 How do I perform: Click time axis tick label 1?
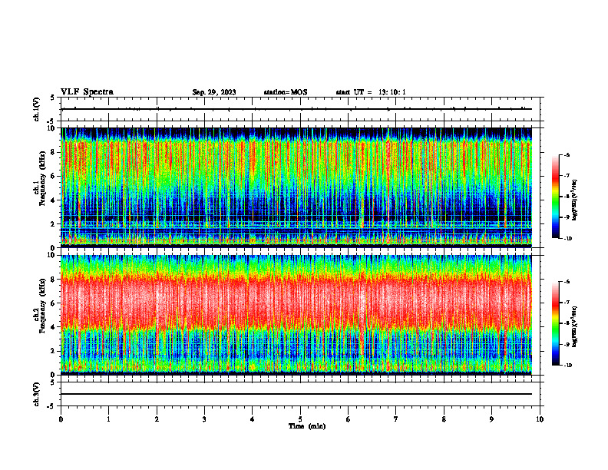tap(108, 419)
